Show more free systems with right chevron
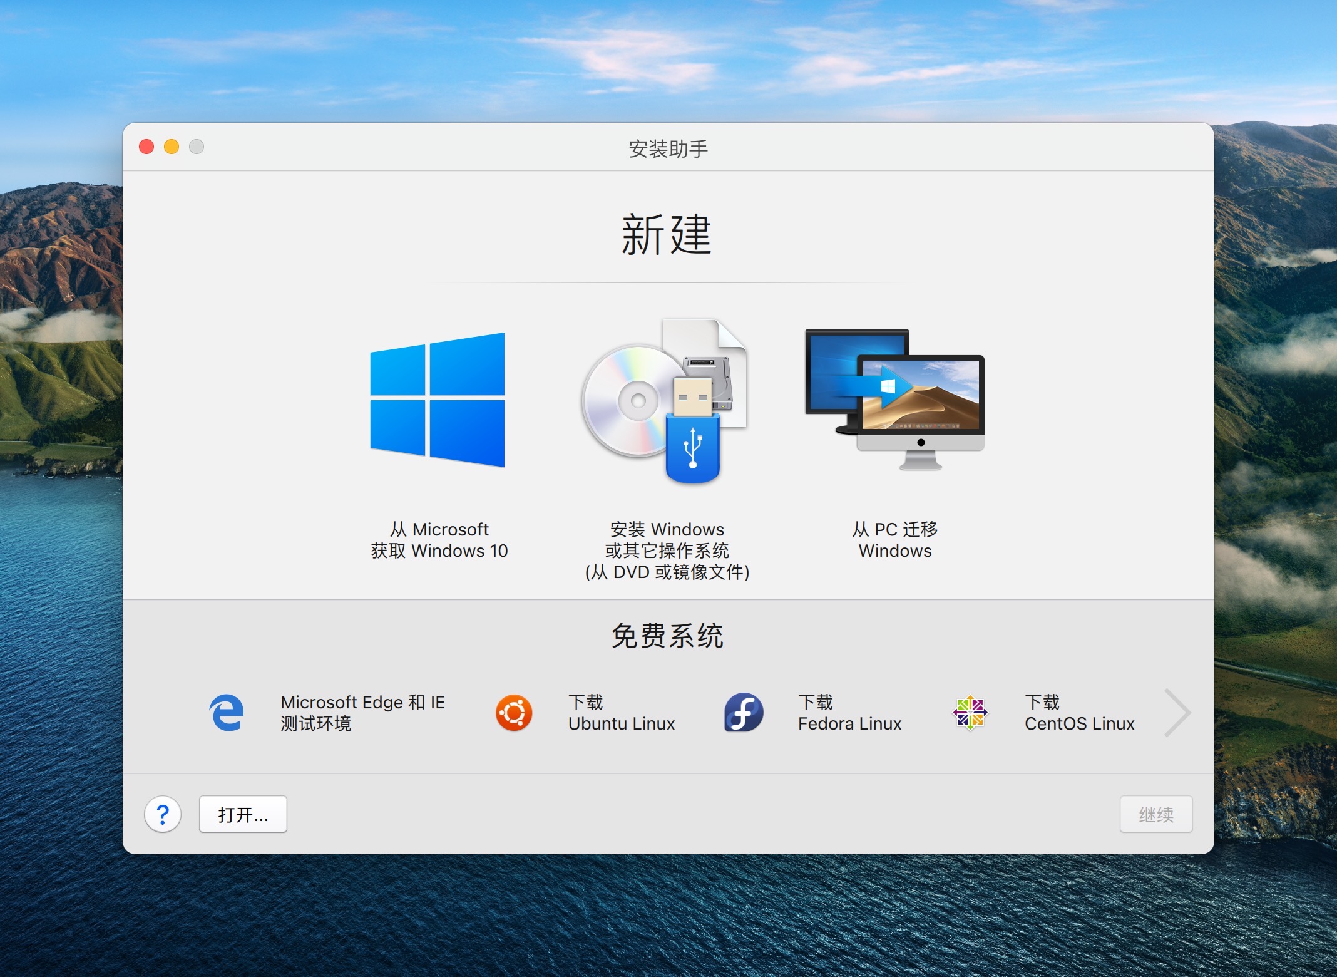Viewport: 1337px width, 977px height. coord(1177,713)
